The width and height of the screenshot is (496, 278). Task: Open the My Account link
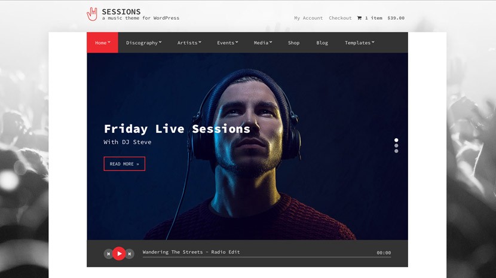308,18
